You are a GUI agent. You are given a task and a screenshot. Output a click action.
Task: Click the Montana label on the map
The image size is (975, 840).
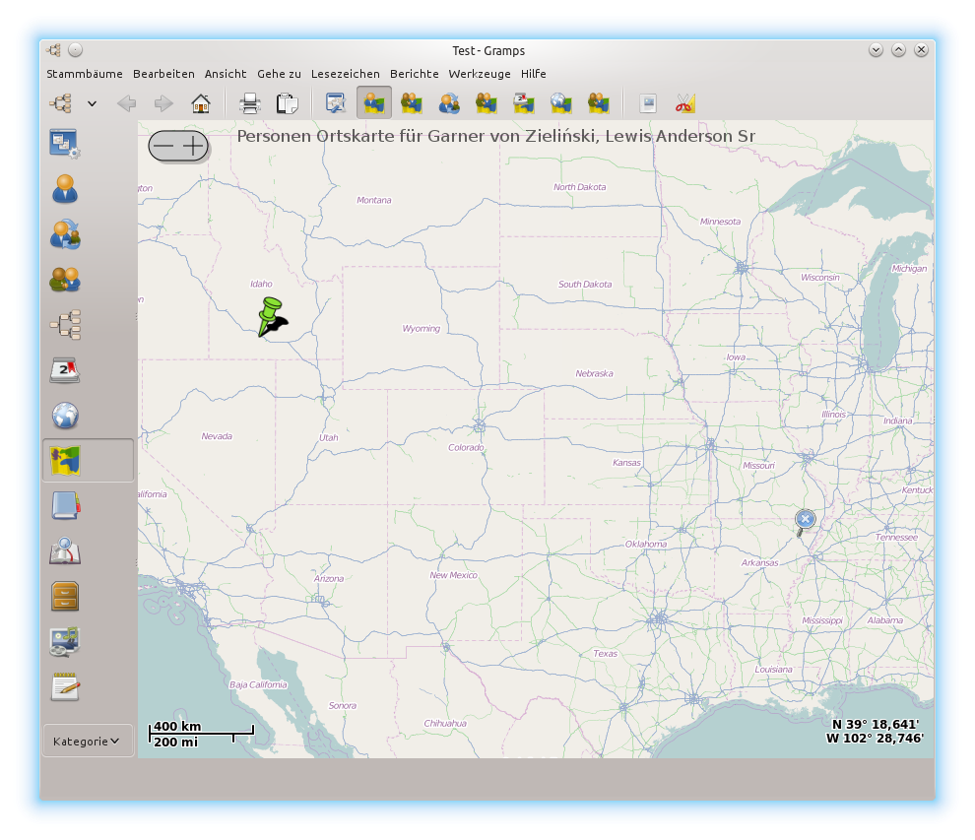tap(374, 200)
